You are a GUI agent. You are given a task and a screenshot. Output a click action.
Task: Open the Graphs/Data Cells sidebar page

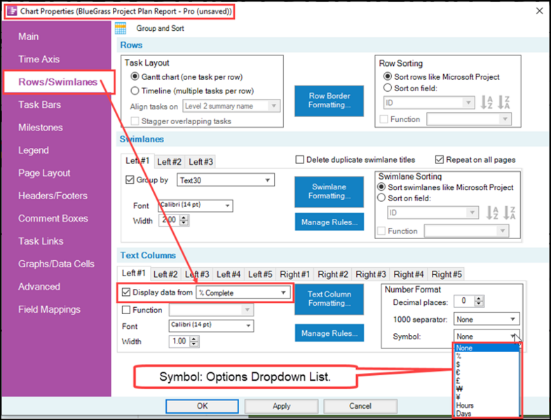tap(56, 264)
